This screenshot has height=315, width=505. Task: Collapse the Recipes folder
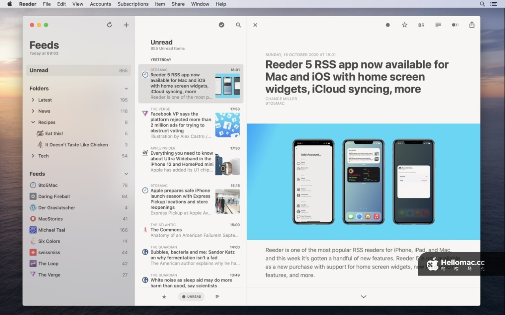(x=33, y=122)
